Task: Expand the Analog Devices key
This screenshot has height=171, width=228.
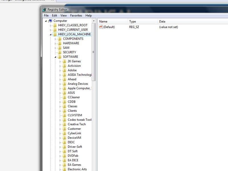Action: point(60,84)
